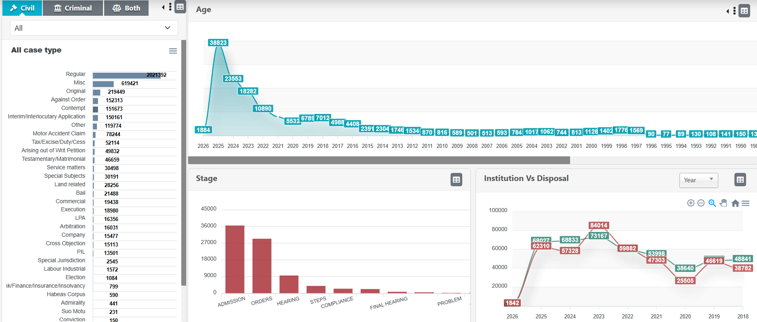This screenshot has height=322, width=757.
Task: Zoom out on Institution Vs Disposal chart
Action: [x=701, y=203]
